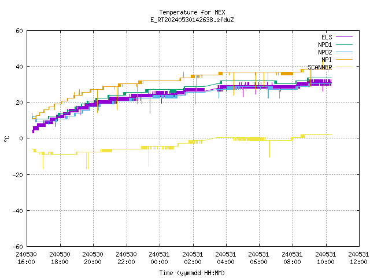The height and width of the screenshot is (278, 370).
Task: Select the NPD2 legend label
Action: tap(325, 52)
